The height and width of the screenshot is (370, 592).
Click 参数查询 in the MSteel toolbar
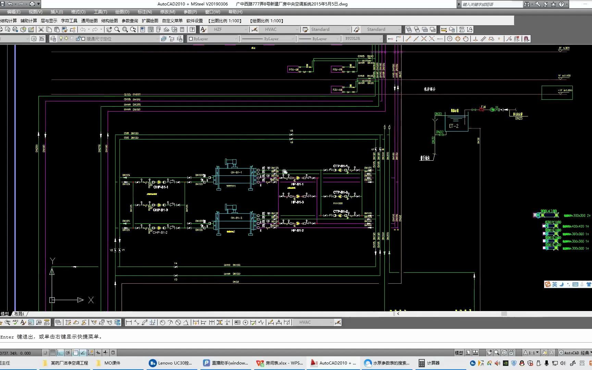click(x=130, y=21)
